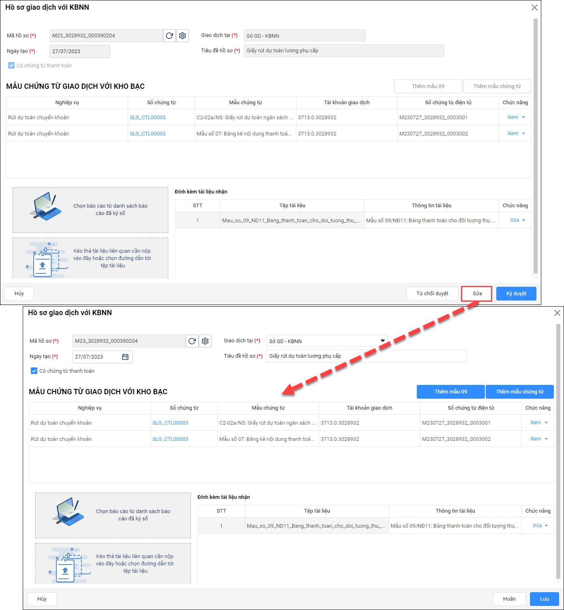Image resolution: width=564 pixels, height=610 pixels.
Task: Select Mau_so_09_ND11 file name in upper dialog
Action: [291, 221]
